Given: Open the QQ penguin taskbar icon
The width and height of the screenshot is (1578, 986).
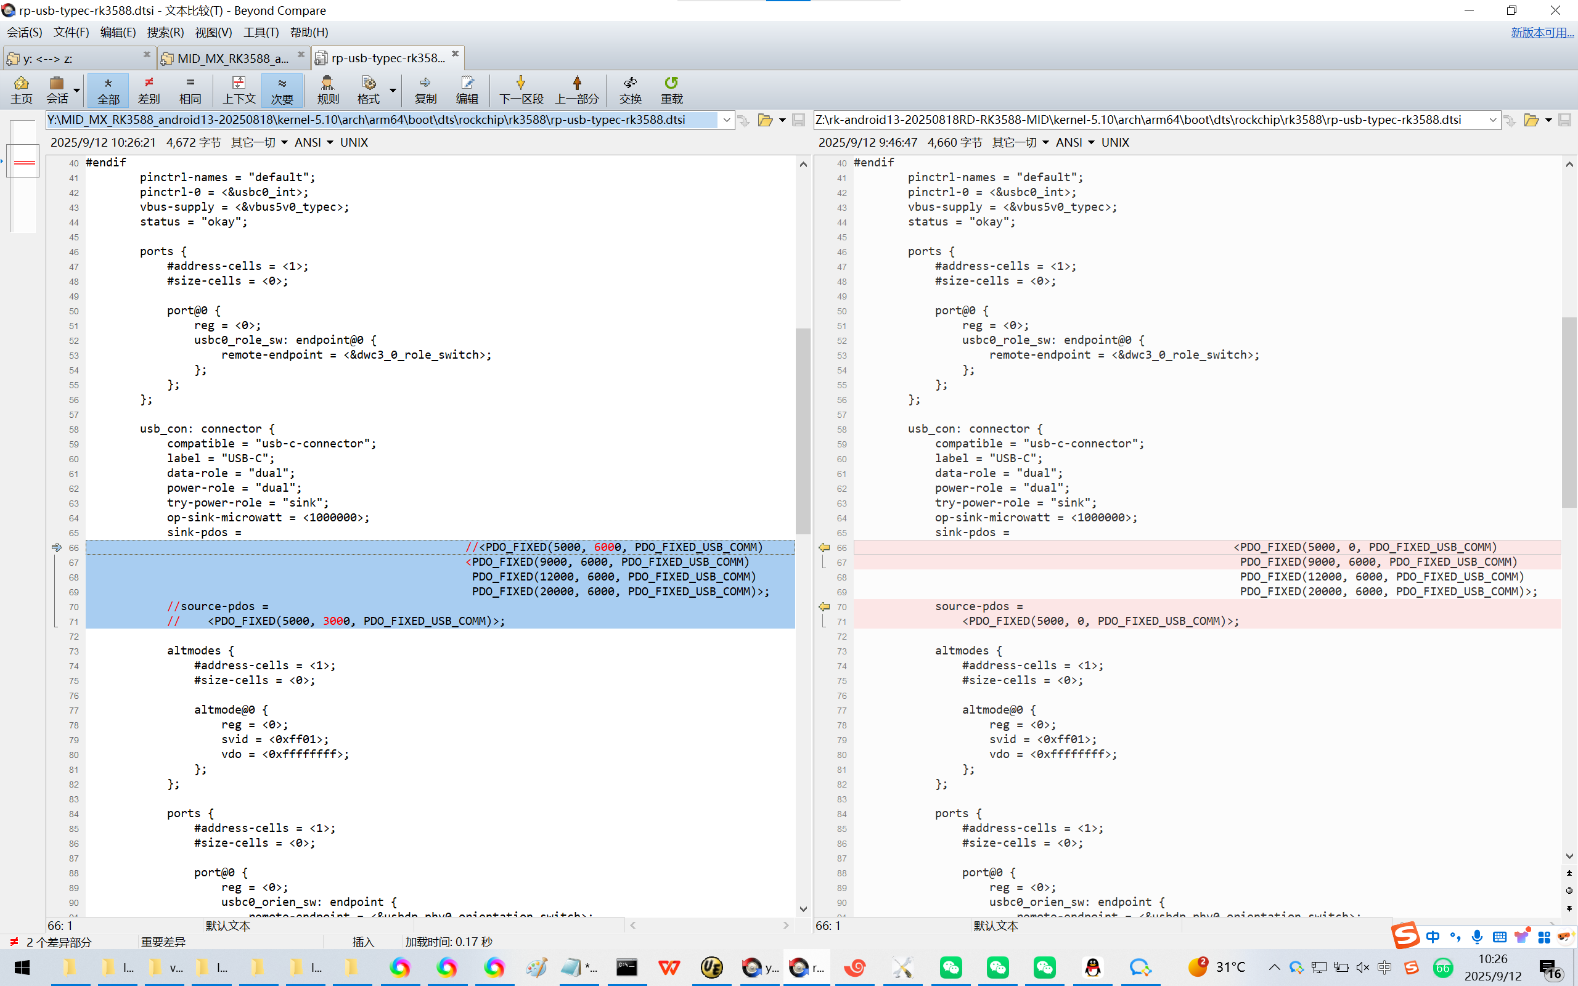Looking at the screenshot, I should point(1092,967).
